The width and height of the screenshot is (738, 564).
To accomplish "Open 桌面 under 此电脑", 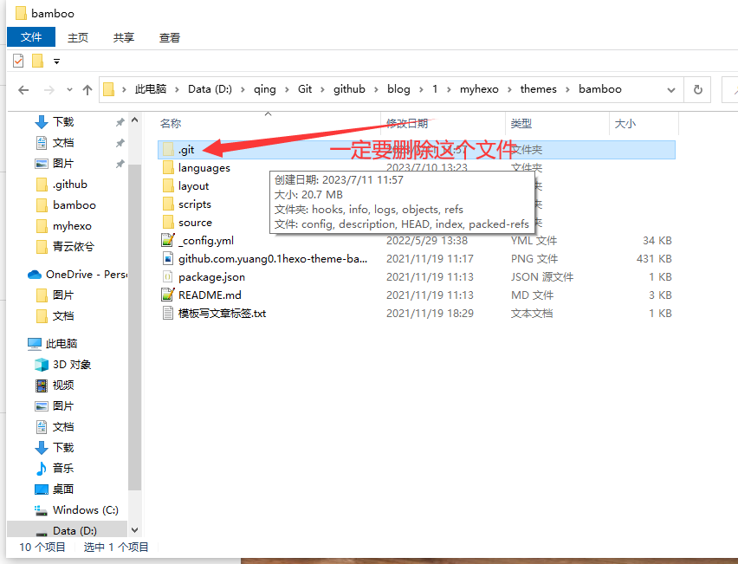I will click(63, 489).
